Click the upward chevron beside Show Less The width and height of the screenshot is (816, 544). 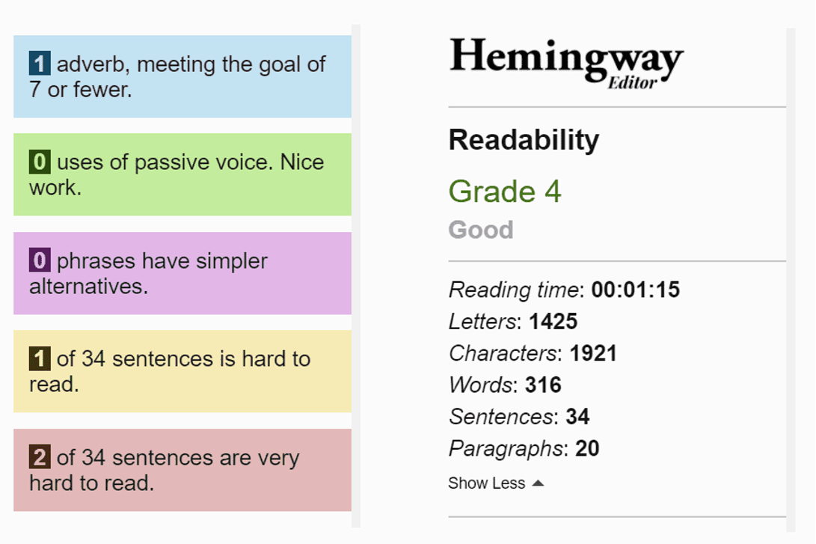pyautogui.click(x=539, y=483)
